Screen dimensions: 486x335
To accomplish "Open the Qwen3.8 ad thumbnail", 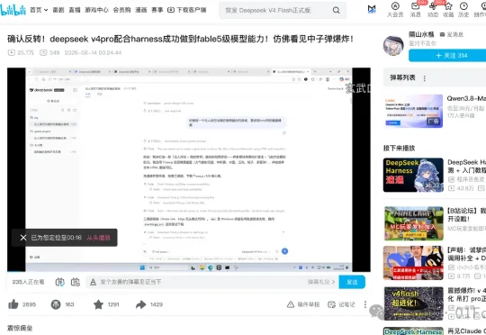I will [x=413, y=111].
